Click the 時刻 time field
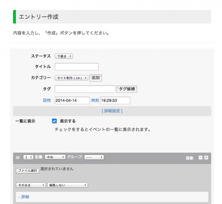 coord(115,100)
